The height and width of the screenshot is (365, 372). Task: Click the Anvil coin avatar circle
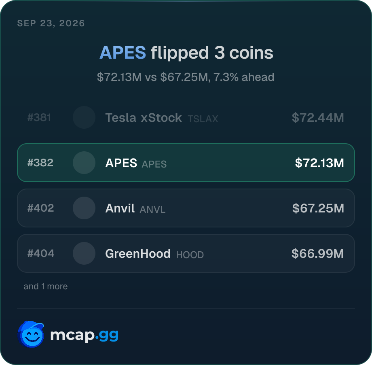84,208
